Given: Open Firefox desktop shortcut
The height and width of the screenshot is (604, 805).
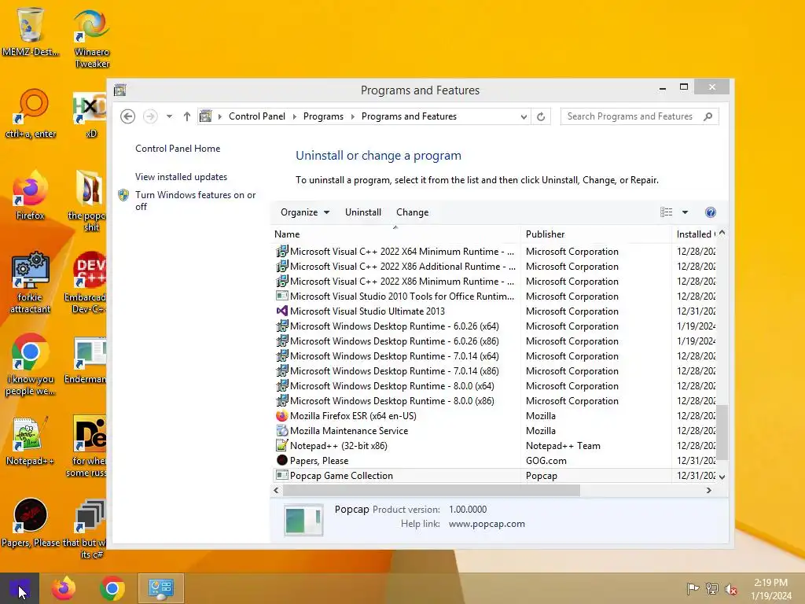Looking at the screenshot, I should pyautogui.click(x=31, y=196).
